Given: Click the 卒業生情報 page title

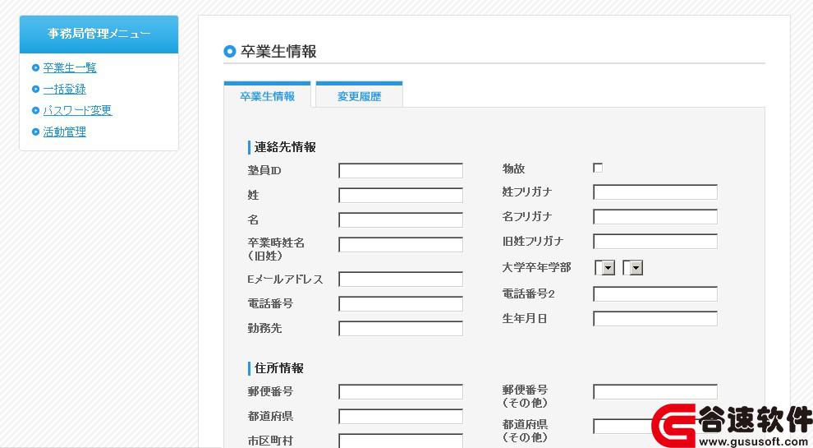Looking at the screenshot, I should (x=278, y=52).
